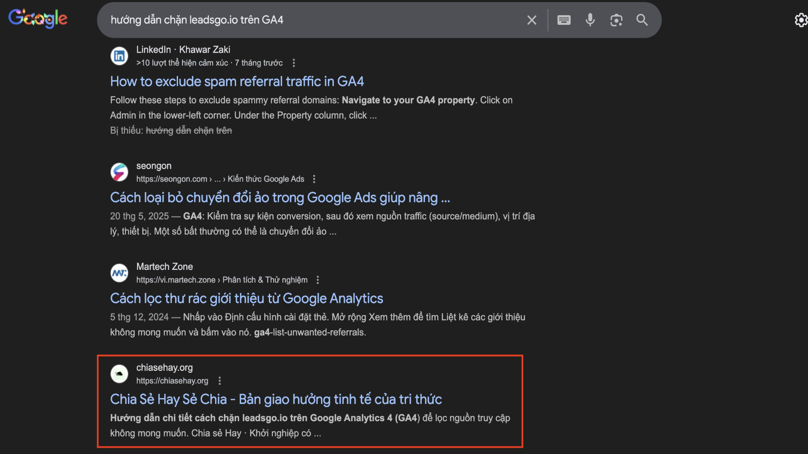Click the Google logo to return home
The height and width of the screenshot is (454, 808).
pyautogui.click(x=38, y=18)
